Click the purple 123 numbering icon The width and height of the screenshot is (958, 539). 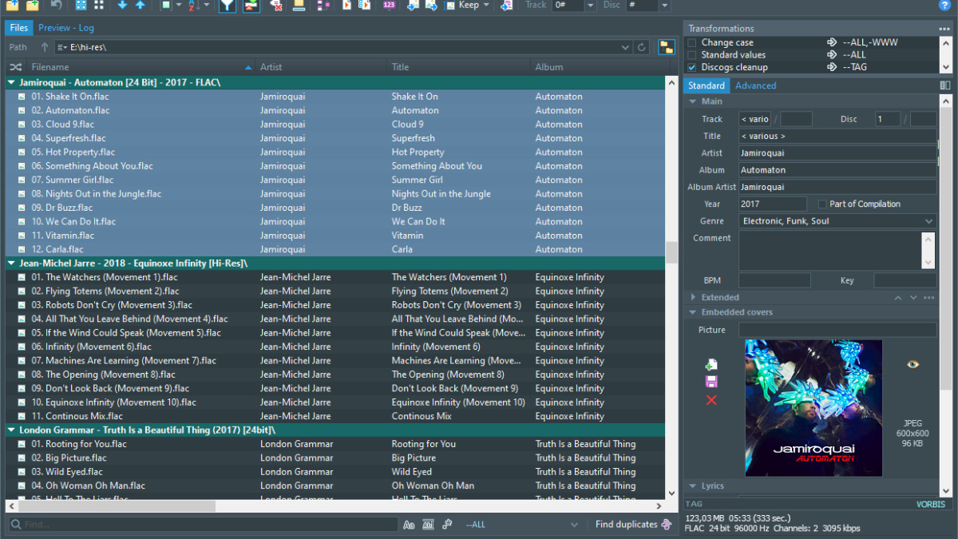click(x=389, y=6)
